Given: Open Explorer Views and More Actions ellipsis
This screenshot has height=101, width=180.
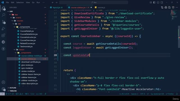Looking at the screenshot, I should pyautogui.click(x=45, y=8).
